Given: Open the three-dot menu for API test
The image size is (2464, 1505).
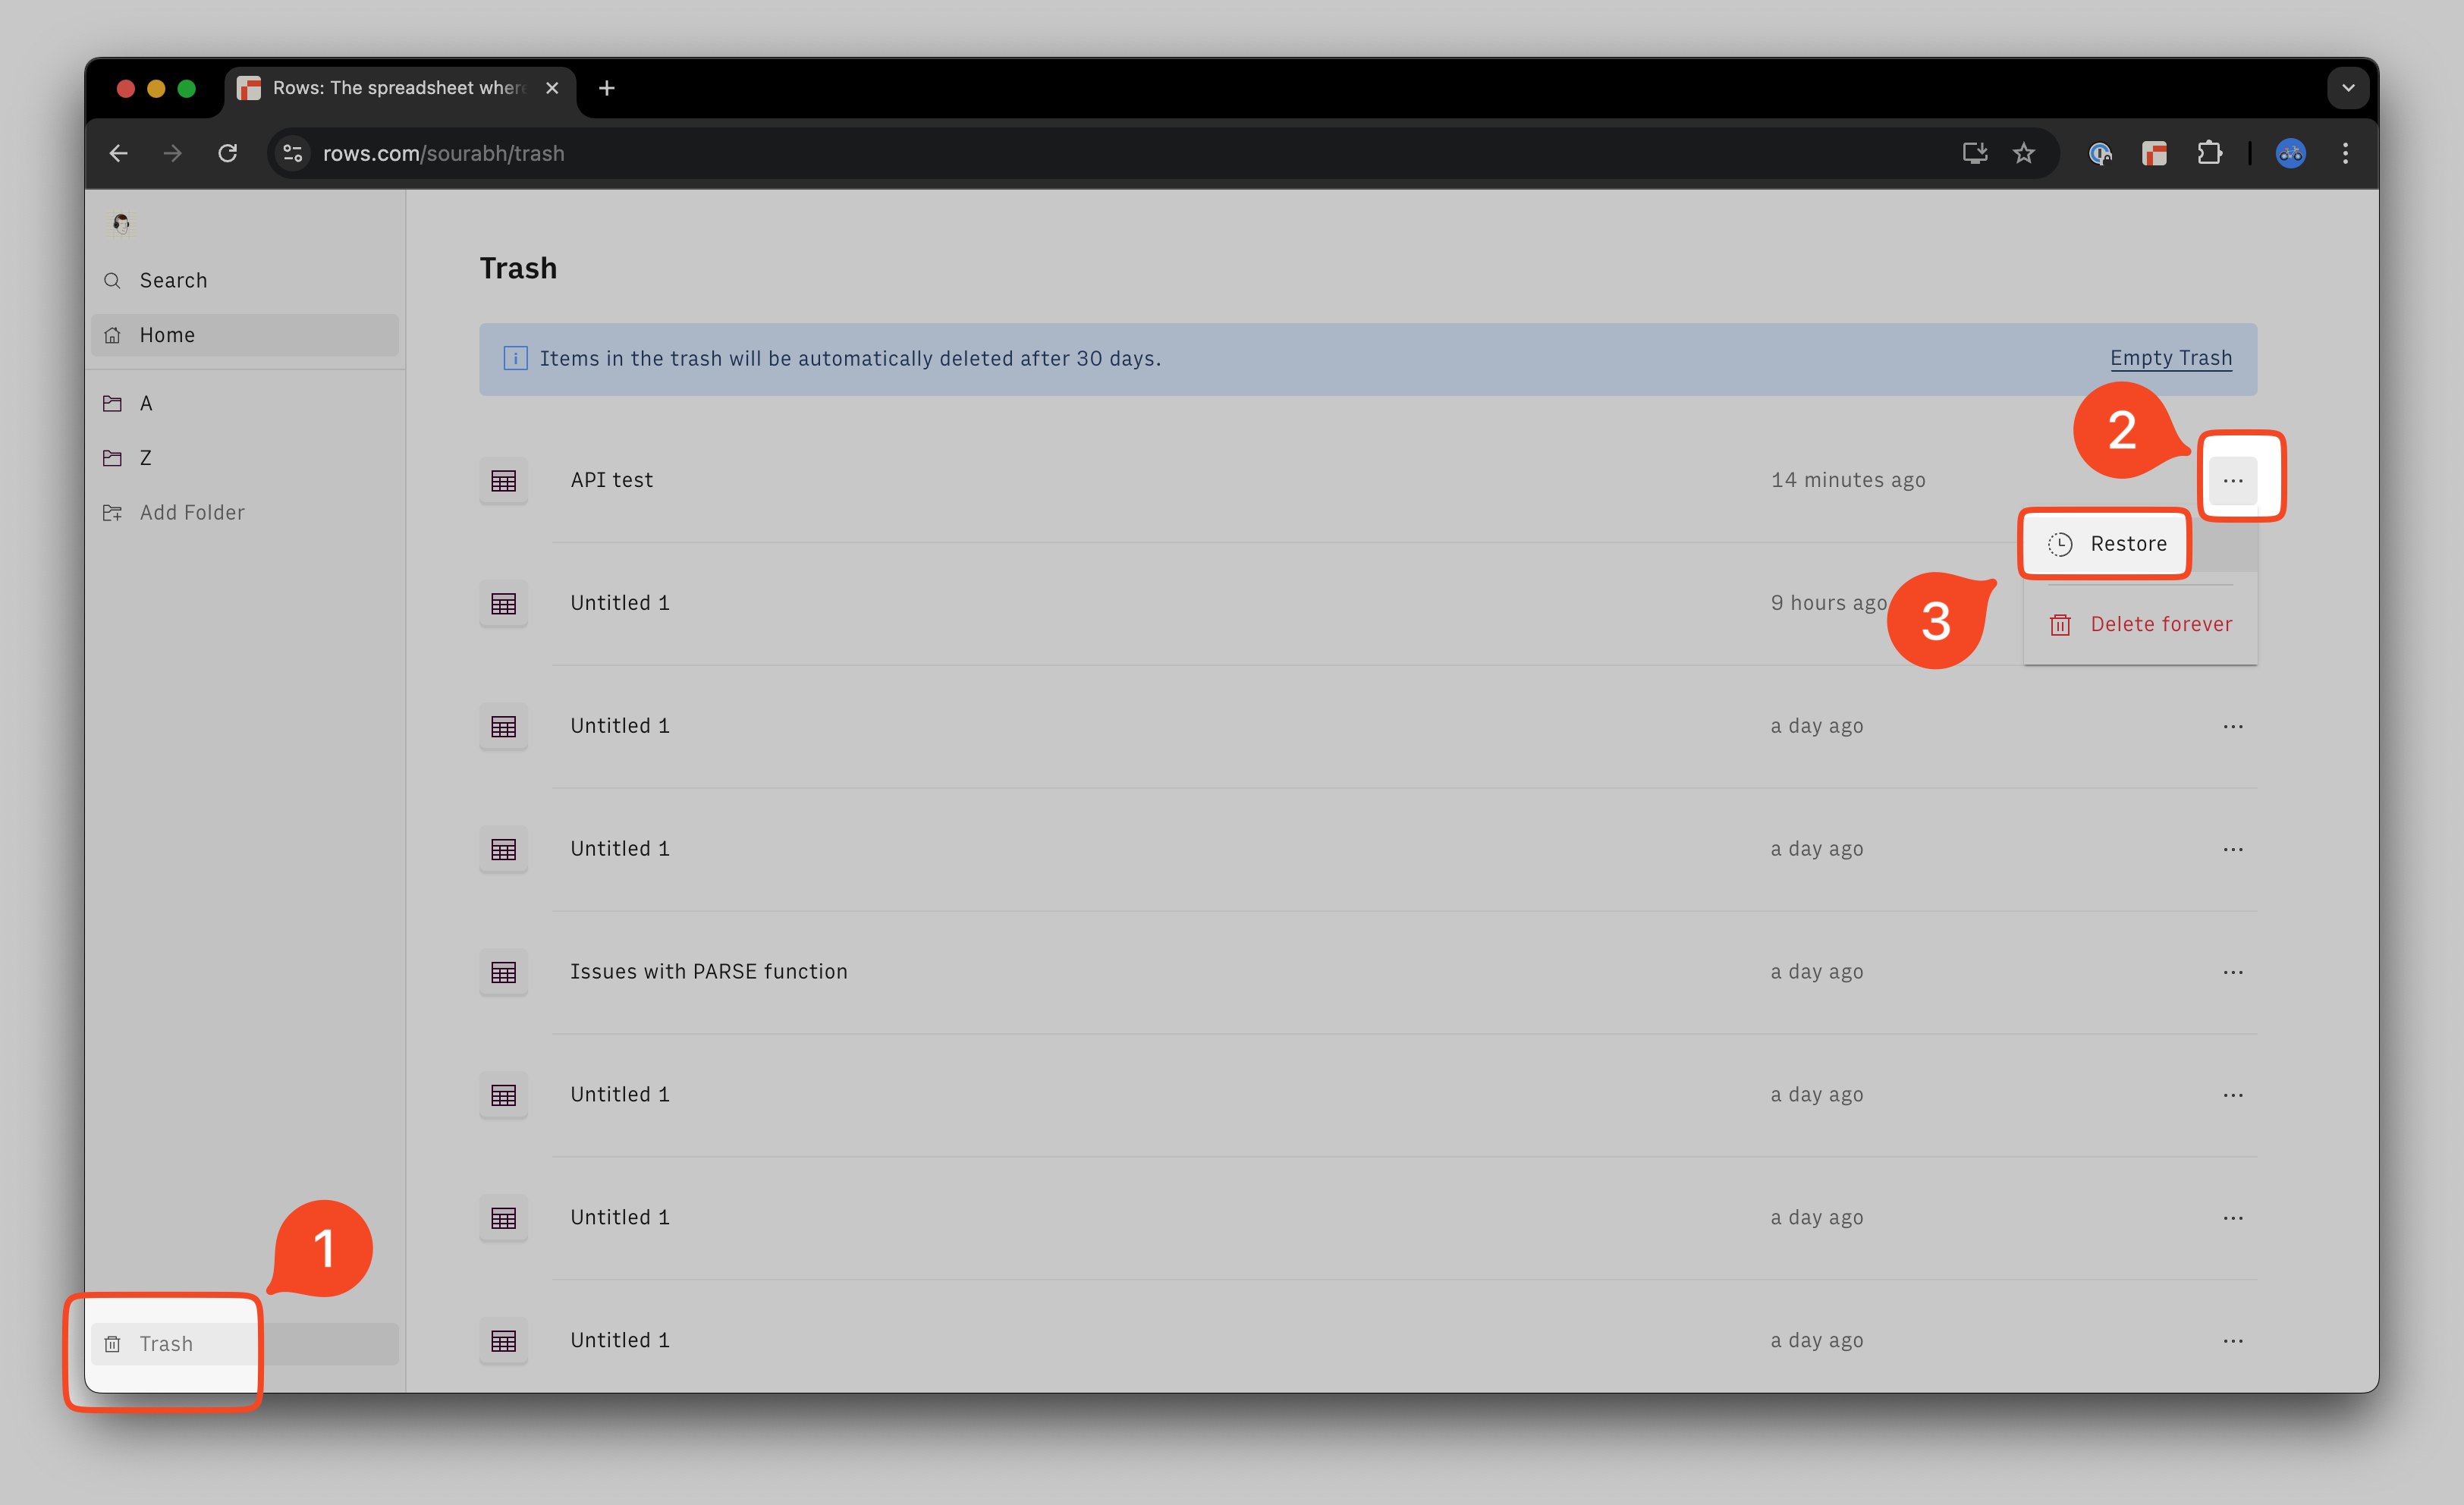Looking at the screenshot, I should [x=2232, y=481].
